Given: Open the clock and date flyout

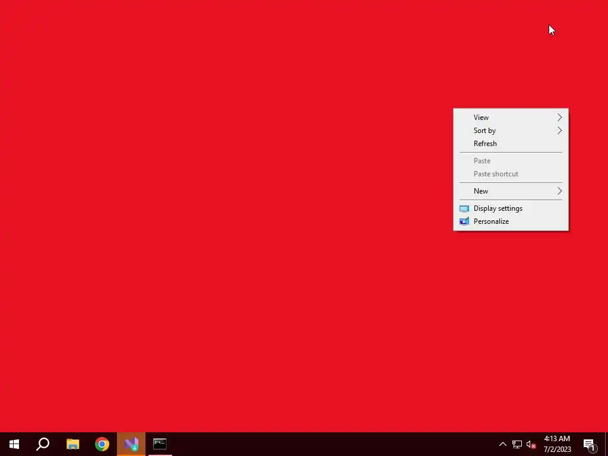Looking at the screenshot, I should [557, 444].
